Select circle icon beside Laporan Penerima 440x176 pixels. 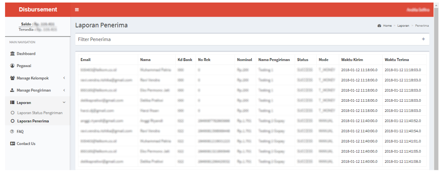[13, 121]
